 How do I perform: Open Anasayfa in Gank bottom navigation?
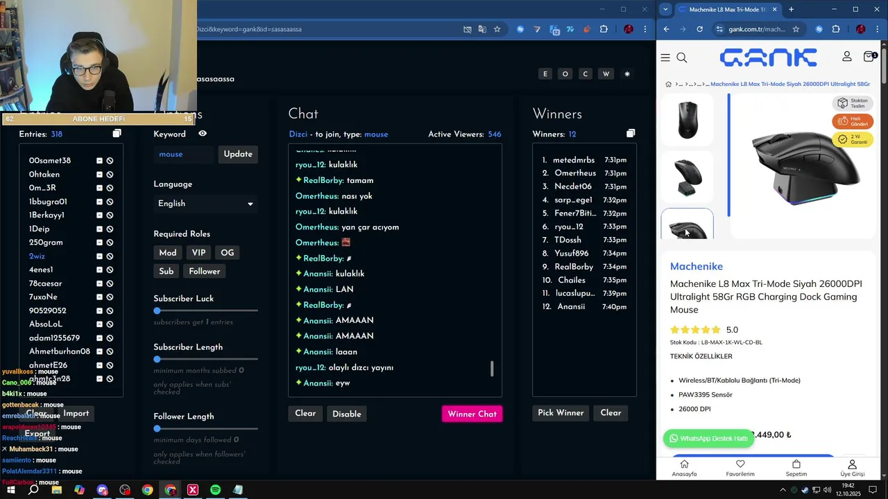(684, 469)
